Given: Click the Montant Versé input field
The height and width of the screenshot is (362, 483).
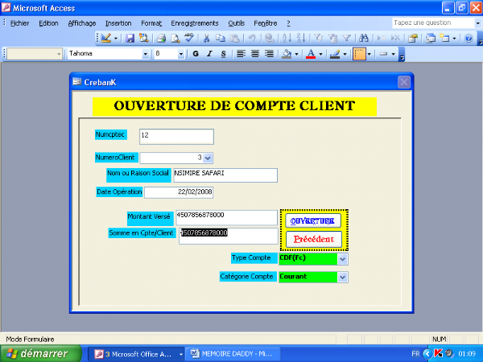Looking at the screenshot, I should [x=225, y=217].
